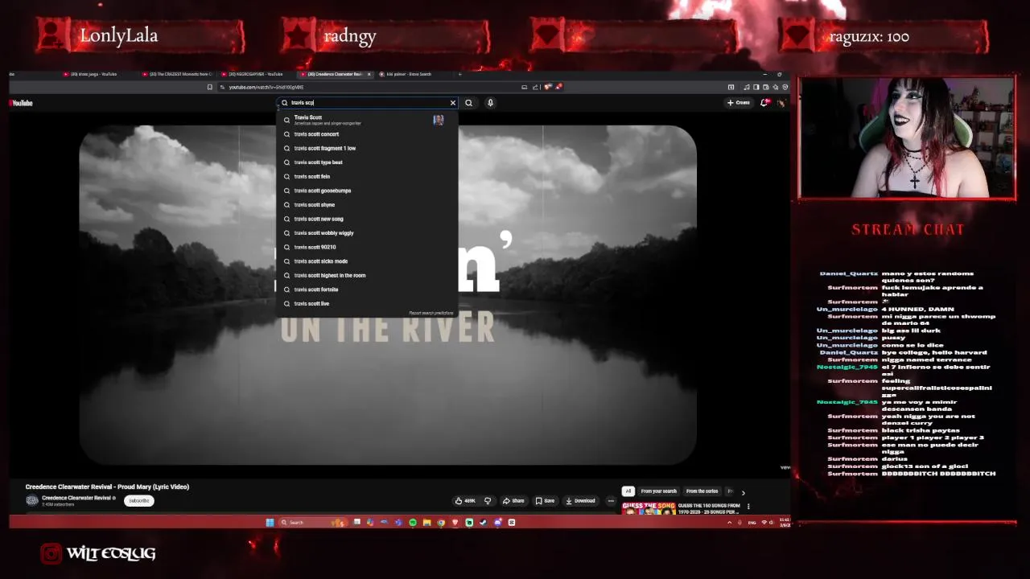This screenshot has width=1030, height=579.
Task: Choose suggestion "travis scott sicko mode"
Action: pyautogui.click(x=367, y=261)
